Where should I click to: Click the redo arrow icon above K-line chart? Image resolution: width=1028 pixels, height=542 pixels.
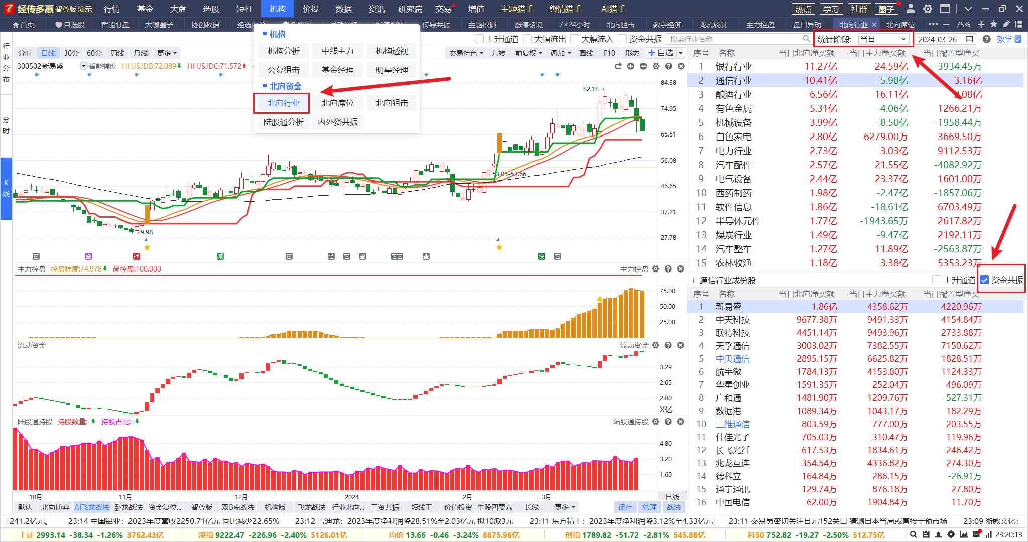618,66
